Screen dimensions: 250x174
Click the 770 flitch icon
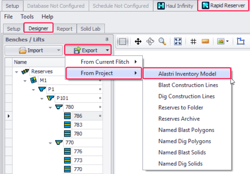click(x=67, y=169)
